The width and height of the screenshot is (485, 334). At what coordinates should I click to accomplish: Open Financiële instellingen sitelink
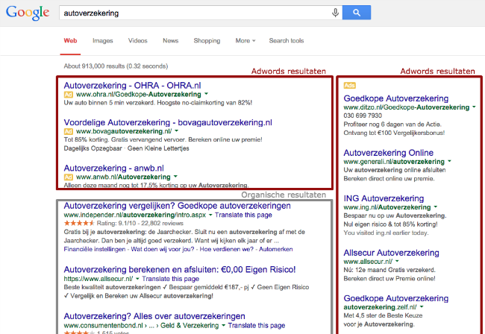pyautogui.click(x=95, y=249)
